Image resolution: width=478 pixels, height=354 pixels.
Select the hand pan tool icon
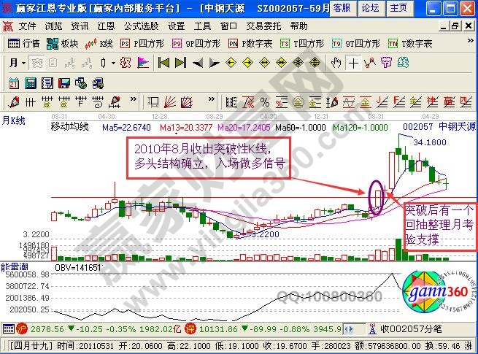tap(336, 63)
